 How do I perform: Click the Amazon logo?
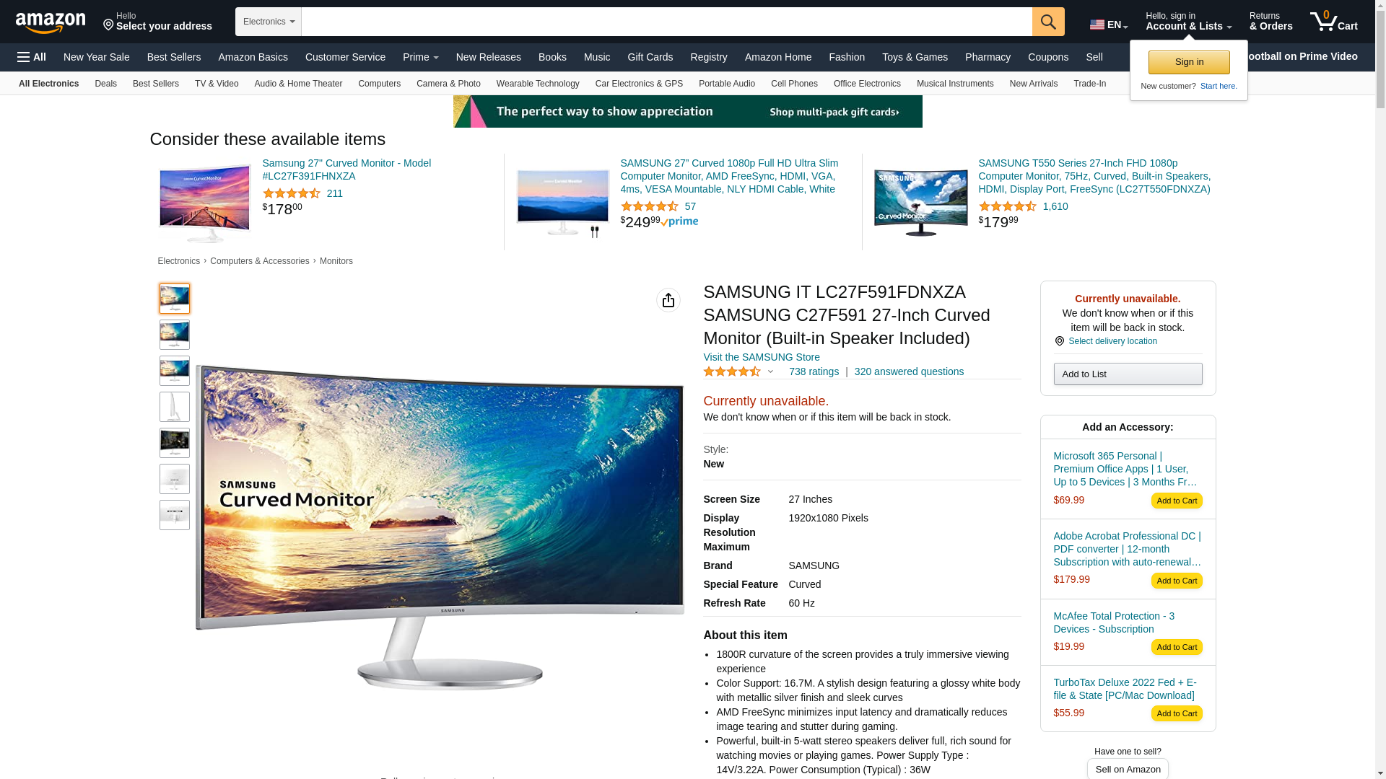click(51, 22)
